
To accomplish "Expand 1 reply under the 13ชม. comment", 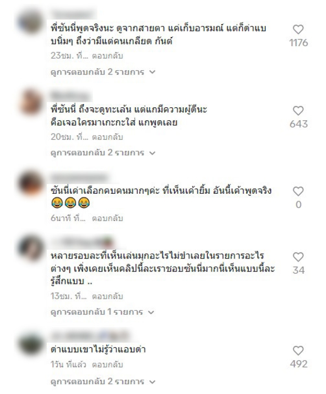I will pos(102,312).
